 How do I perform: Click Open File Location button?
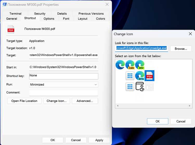coord(24,101)
